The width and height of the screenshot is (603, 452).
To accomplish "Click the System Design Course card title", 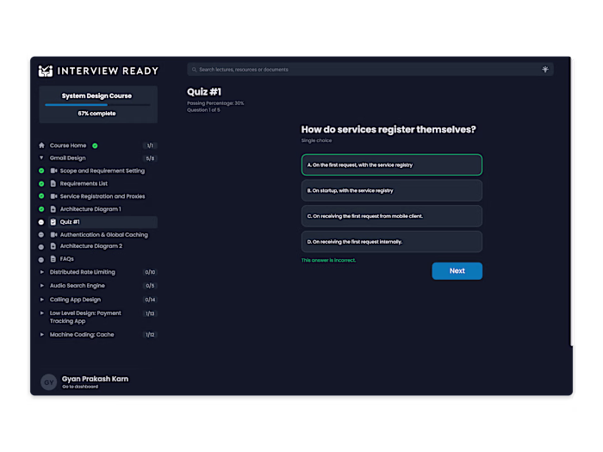I will (x=96, y=96).
